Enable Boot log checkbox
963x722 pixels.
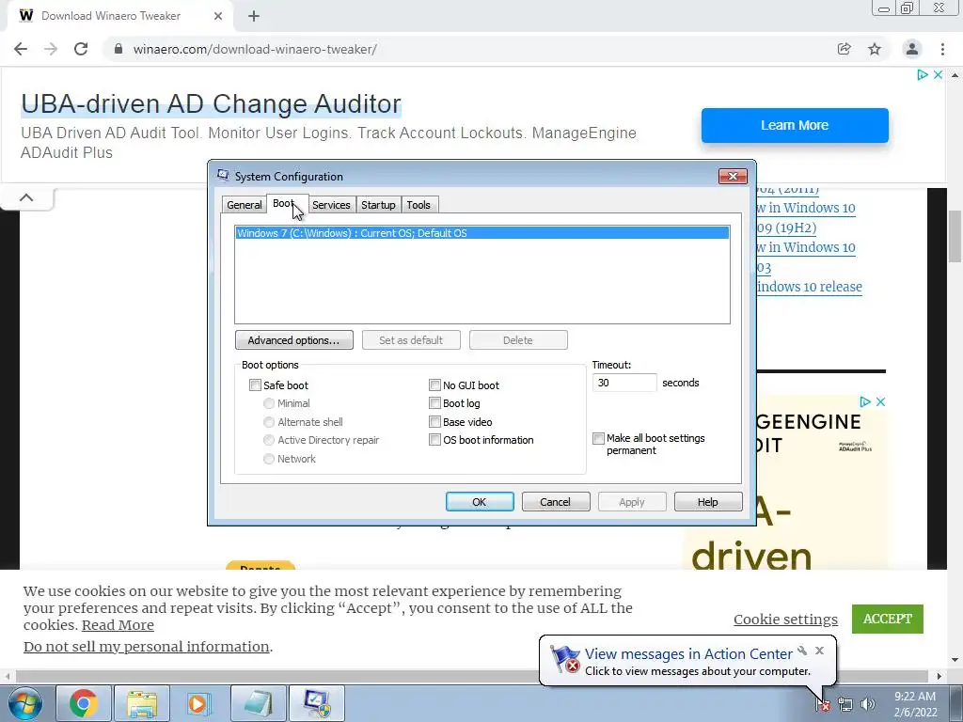(x=434, y=403)
